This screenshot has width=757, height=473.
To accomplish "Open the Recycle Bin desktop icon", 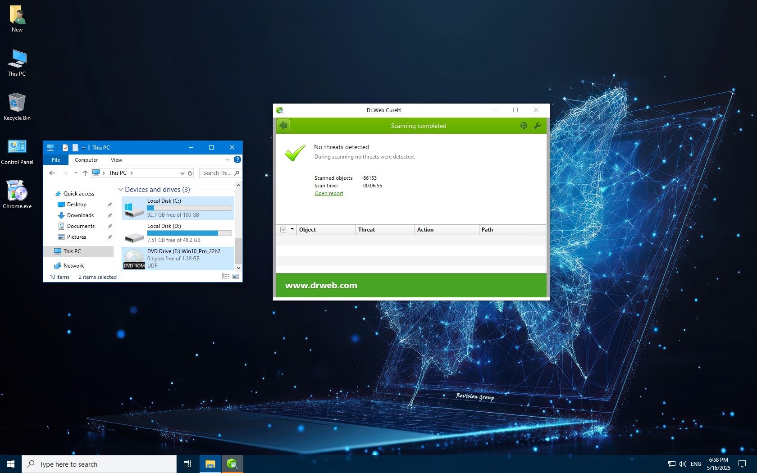I will point(17,107).
